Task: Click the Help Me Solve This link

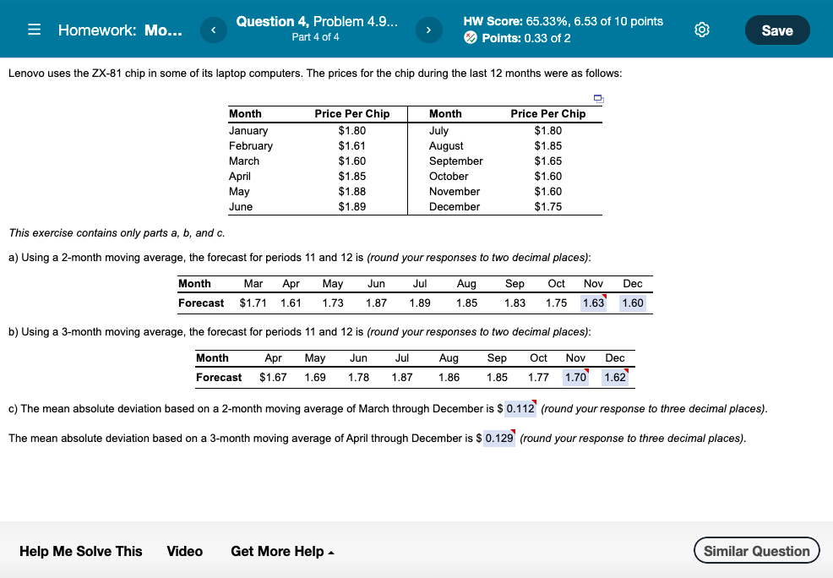Action: tap(80, 551)
